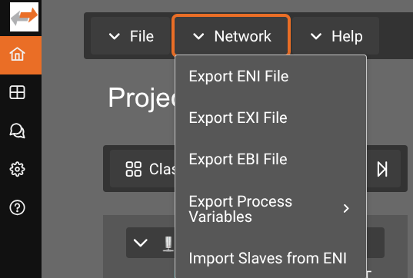The width and height of the screenshot is (413, 278).
Task: Click the Help menu chevron
Action: [316, 36]
